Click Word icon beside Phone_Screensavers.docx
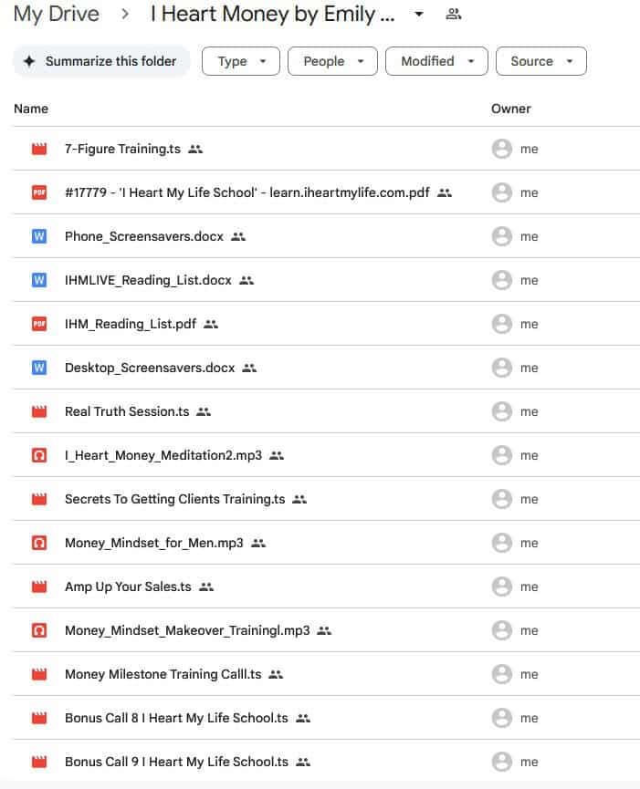 [39, 236]
